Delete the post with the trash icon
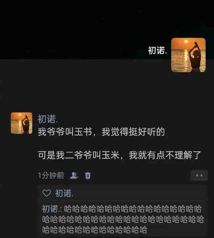Viewport: 214px width, 238px height. (88, 175)
